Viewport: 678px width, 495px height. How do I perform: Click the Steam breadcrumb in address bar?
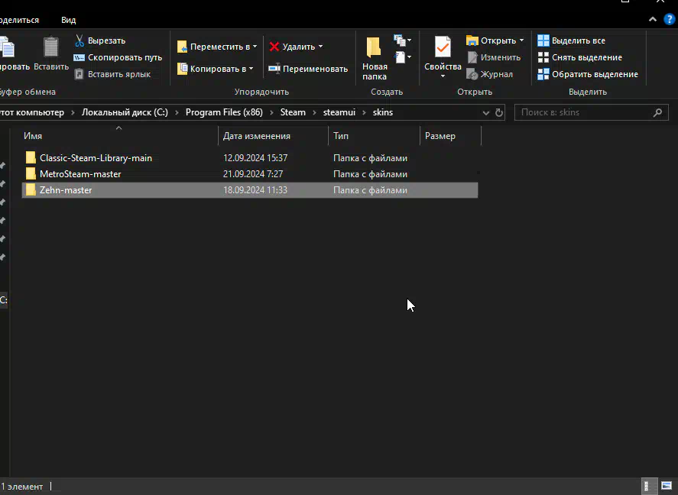coord(293,112)
